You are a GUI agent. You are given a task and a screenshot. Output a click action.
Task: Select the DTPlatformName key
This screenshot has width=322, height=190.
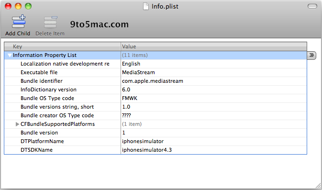[42, 141]
